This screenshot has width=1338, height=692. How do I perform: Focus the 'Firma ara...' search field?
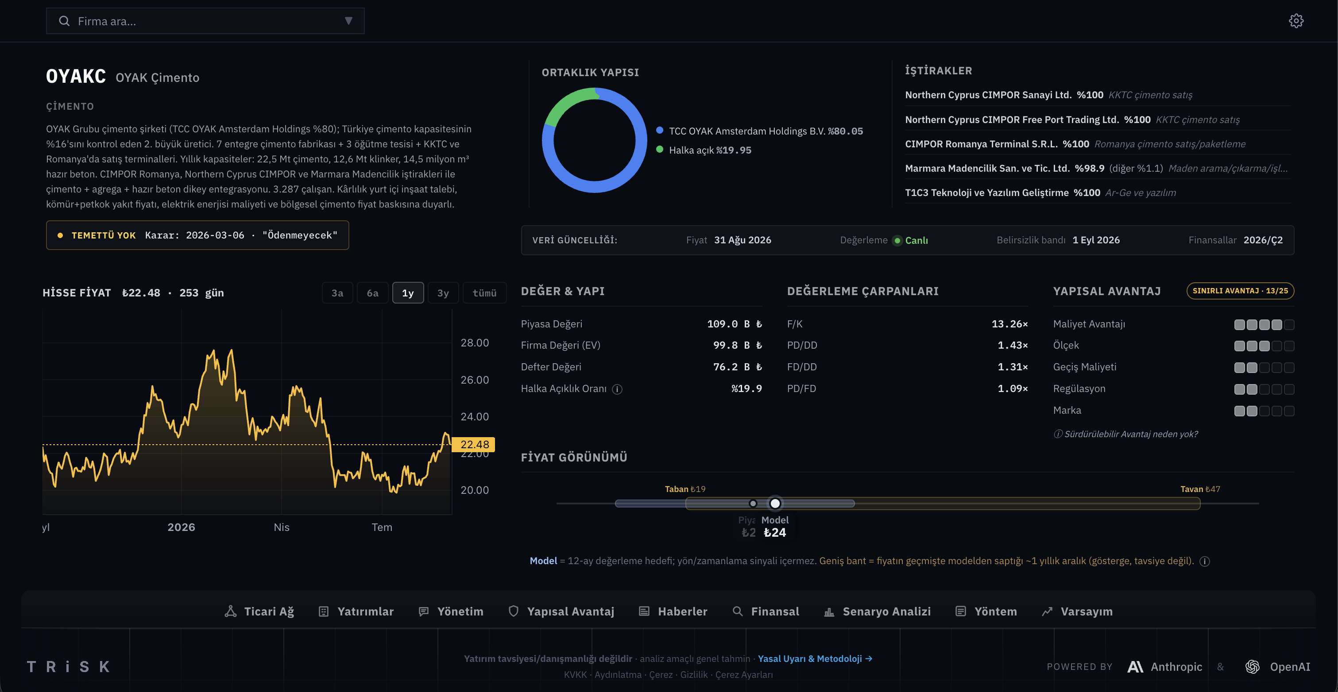click(205, 21)
